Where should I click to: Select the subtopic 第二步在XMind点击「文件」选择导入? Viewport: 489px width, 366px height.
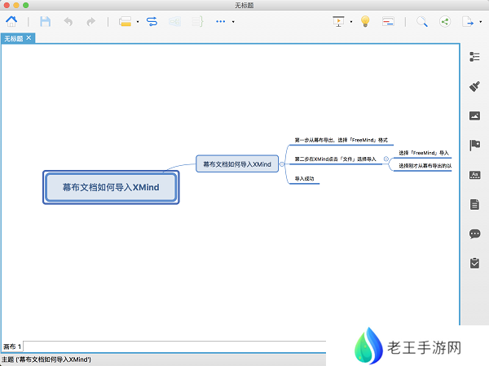pyautogui.click(x=336, y=159)
